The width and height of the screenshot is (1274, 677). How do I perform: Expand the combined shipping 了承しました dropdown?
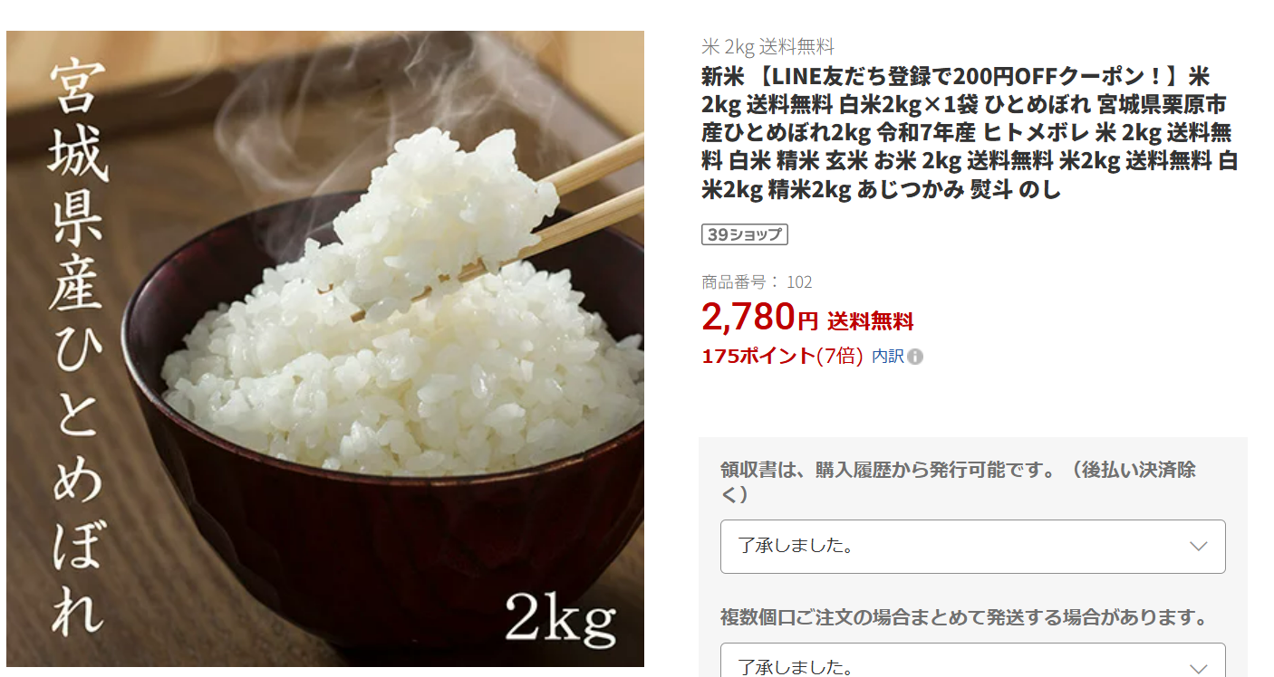coord(972,661)
